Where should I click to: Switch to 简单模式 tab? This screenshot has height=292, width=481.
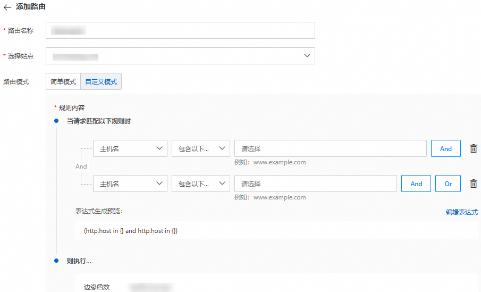pyautogui.click(x=63, y=82)
